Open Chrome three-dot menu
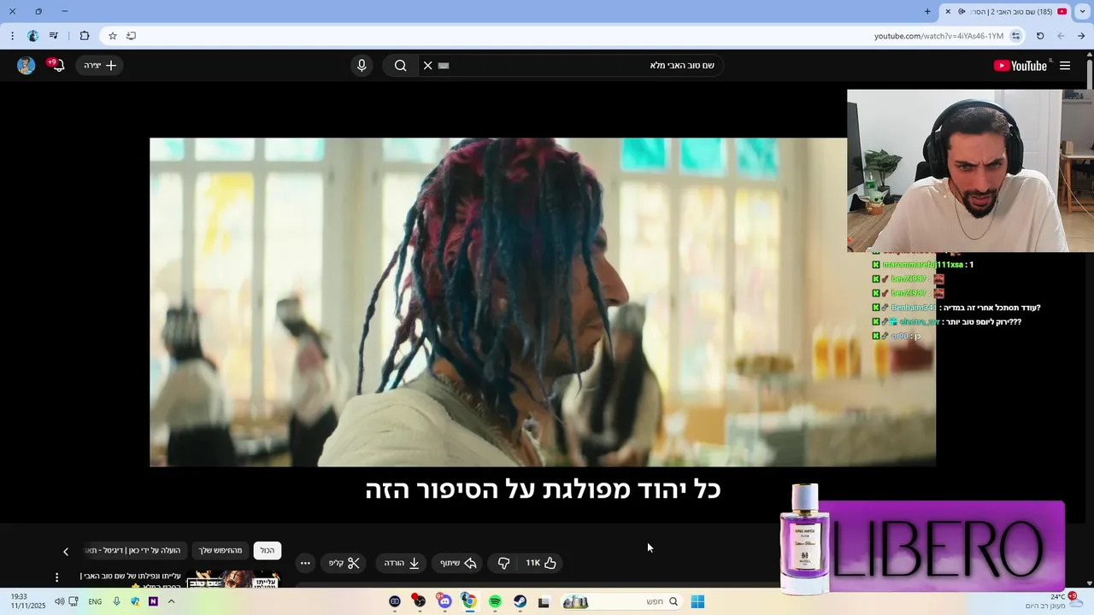Screen dimensions: 1094x615 [12, 36]
